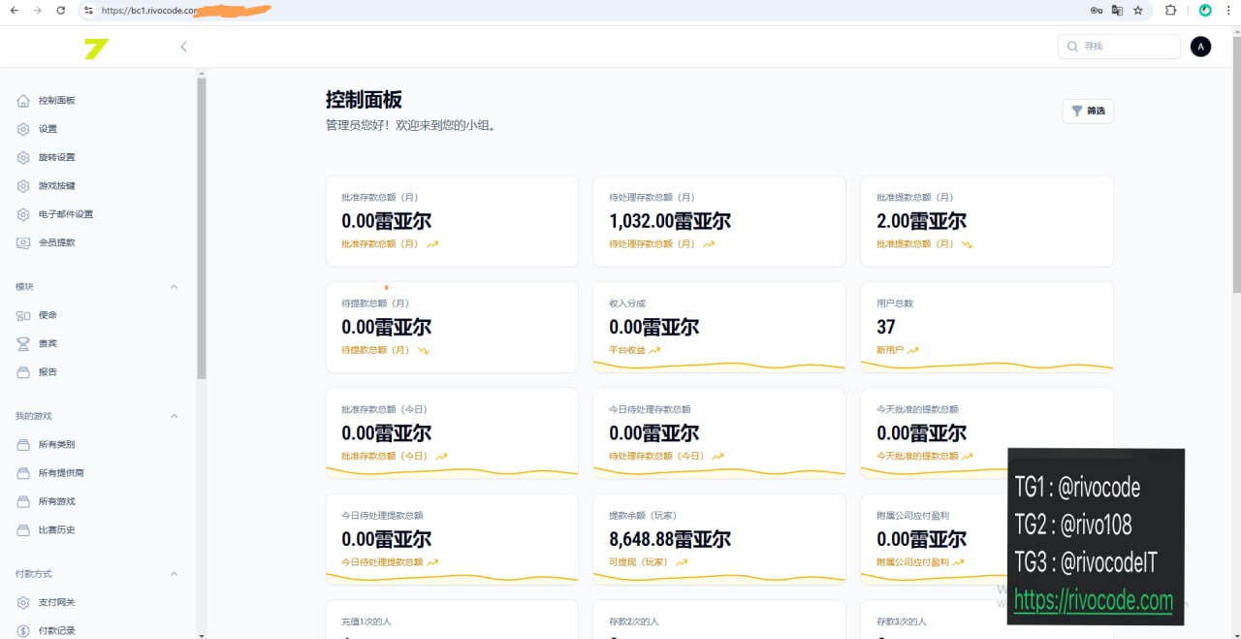Open 旋转设置 menu item

[x=56, y=157]
